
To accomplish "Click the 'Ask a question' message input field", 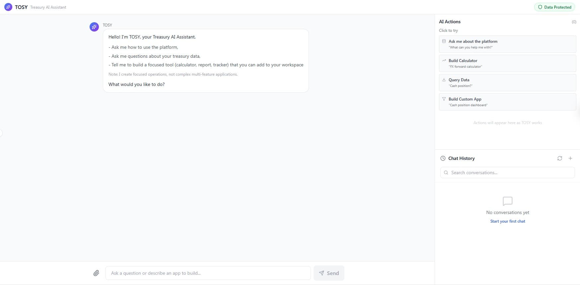I will click(x=208, y=273).
